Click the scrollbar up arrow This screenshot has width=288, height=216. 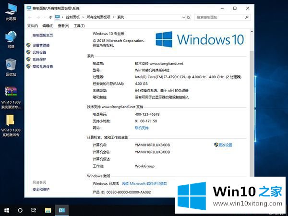pyautogui.click(x=252, y=32)
